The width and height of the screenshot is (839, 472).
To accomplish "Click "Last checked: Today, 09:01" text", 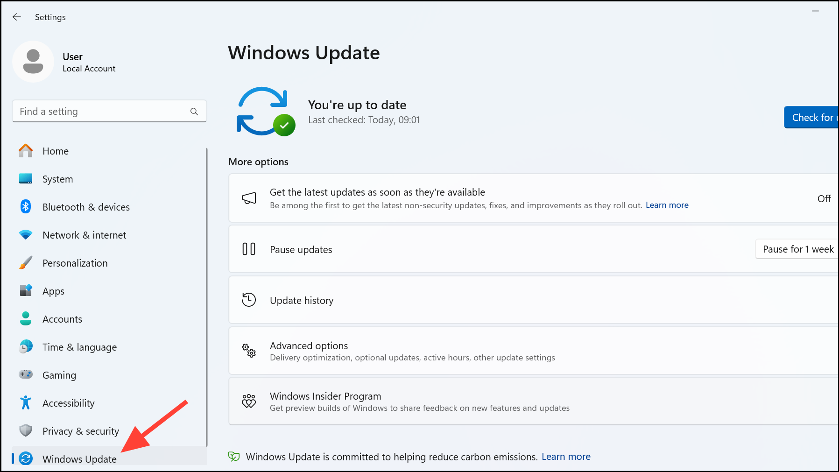I will coord(364,120).
